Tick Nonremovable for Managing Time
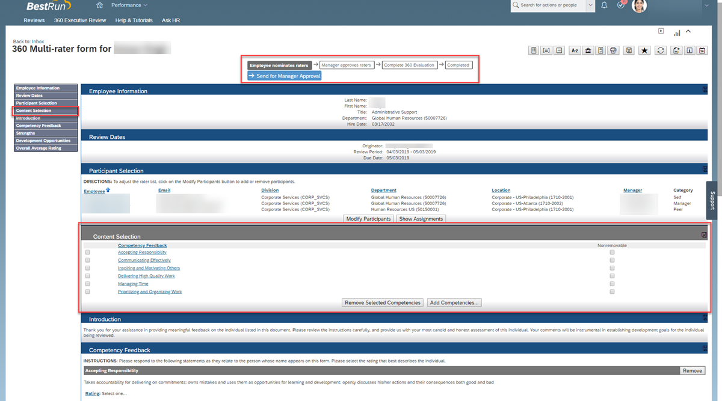This screenshot has width=722, height=401. (x=612, y=284)
